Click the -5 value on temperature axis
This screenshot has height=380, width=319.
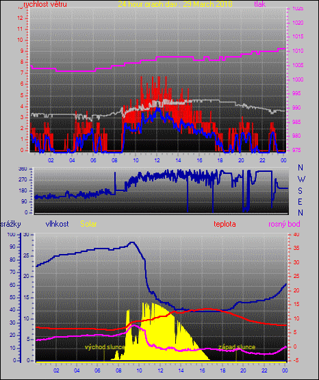[x=296, y=360]
